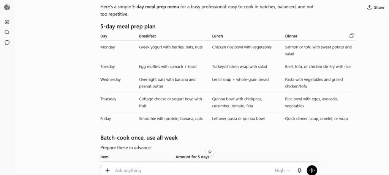This screenshot has width=389, height=175.
Task: Click the 5-day meal prep plan heading
Action: click(128, 26)
